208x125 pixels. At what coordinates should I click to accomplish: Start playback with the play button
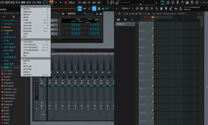(56, 3)
